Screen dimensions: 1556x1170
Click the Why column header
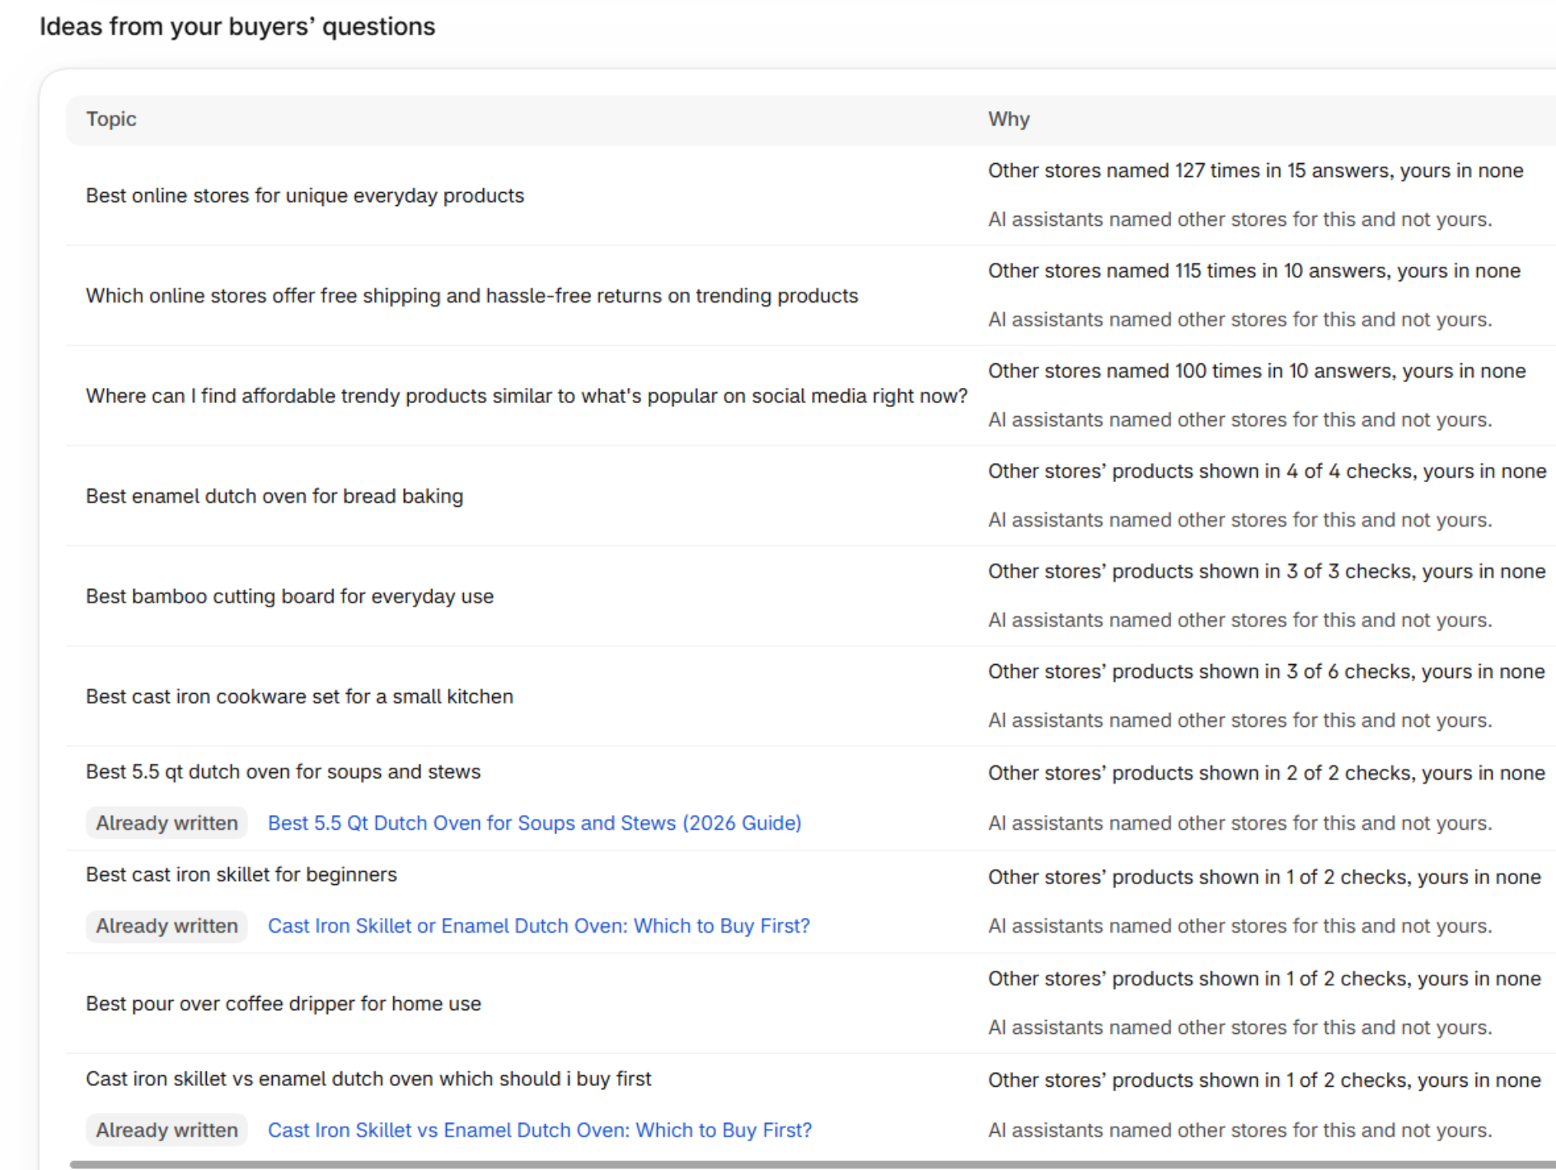coord(1009,119)
